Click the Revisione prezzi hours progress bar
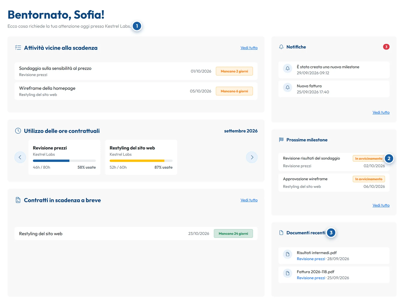This screenshot has height=303, width=404. coord(64,161)
